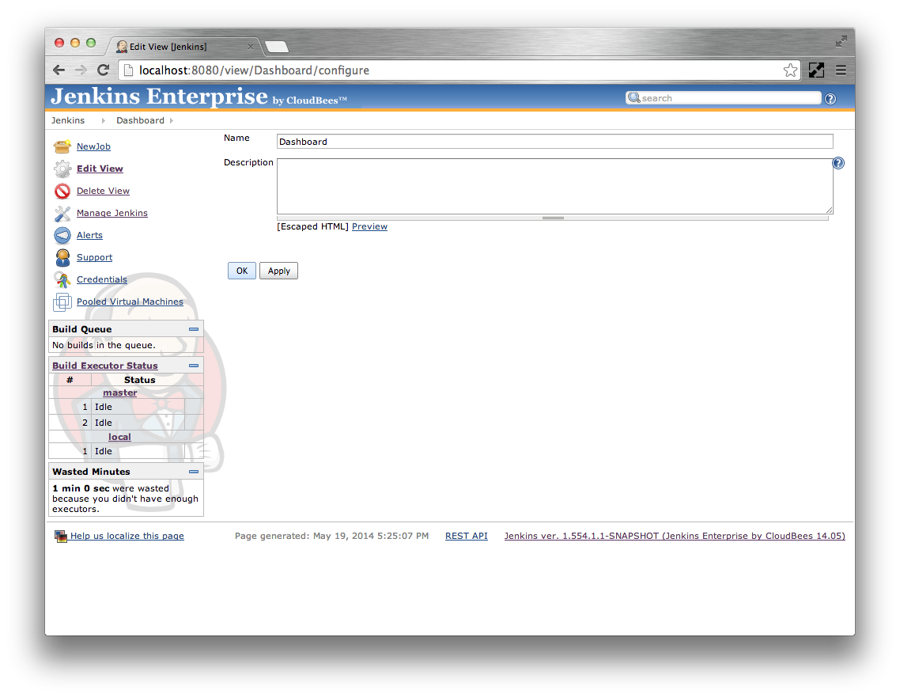Click the Apply button
The height and width of the screenshot is (698, 900).
pos(278,271)
